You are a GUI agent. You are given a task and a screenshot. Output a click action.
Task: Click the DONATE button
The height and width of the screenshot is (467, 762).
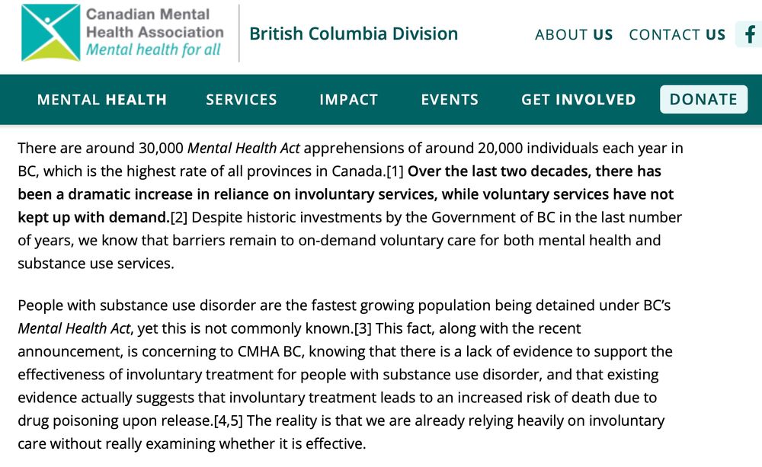pos(703,99)
